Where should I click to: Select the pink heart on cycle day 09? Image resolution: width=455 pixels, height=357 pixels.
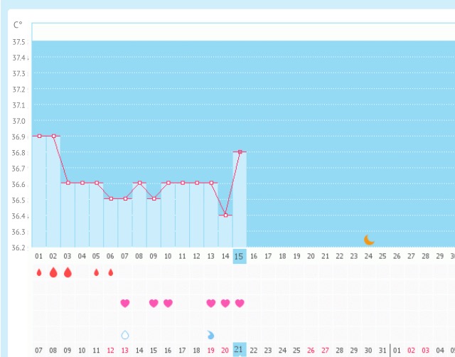pyautogui.click(x=154, y=303)
